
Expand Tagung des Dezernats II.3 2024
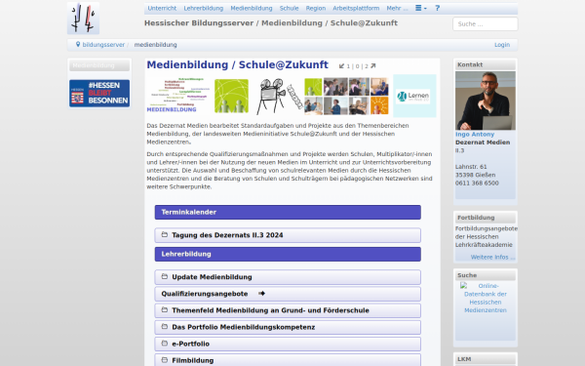[x=288, y=235]
